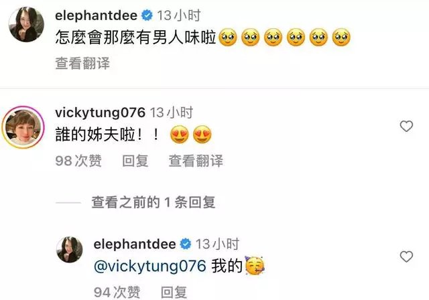The image size is (429, 300).
Task: Open vickytung076's avatar with story ring
Action: (x=23, y=127)
